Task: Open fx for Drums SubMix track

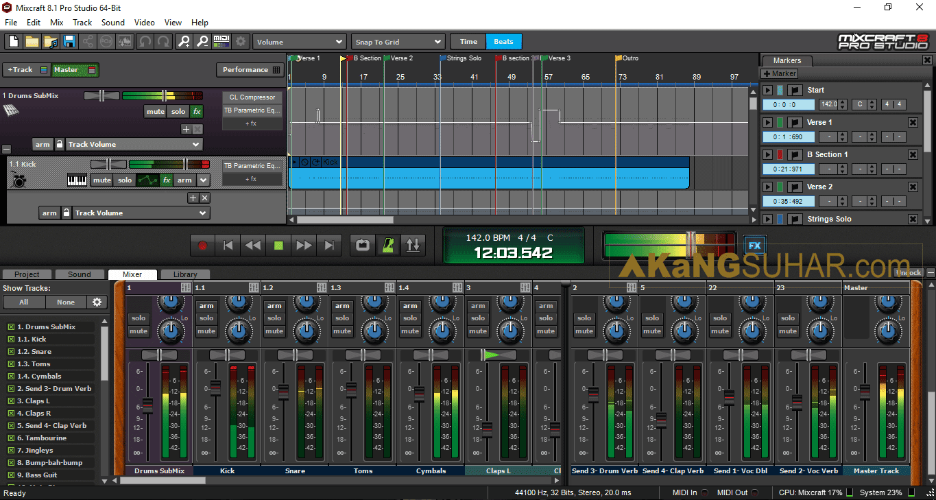Action: point(196,111)
